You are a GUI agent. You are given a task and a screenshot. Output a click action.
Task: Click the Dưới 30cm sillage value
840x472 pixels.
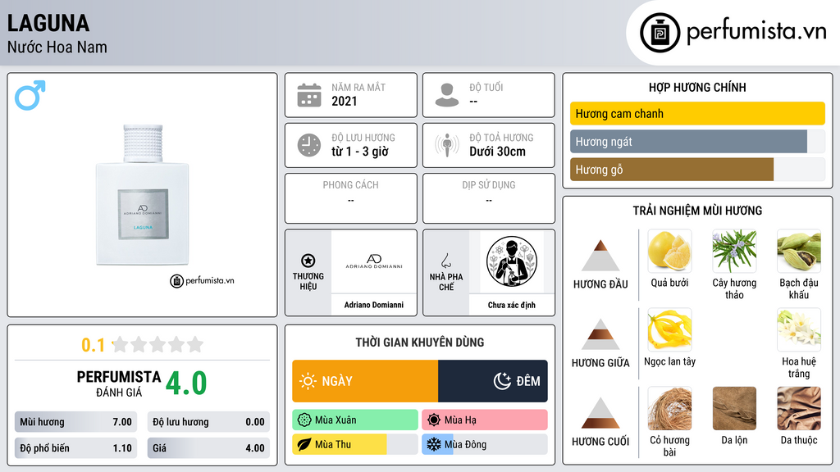[498, 152]
